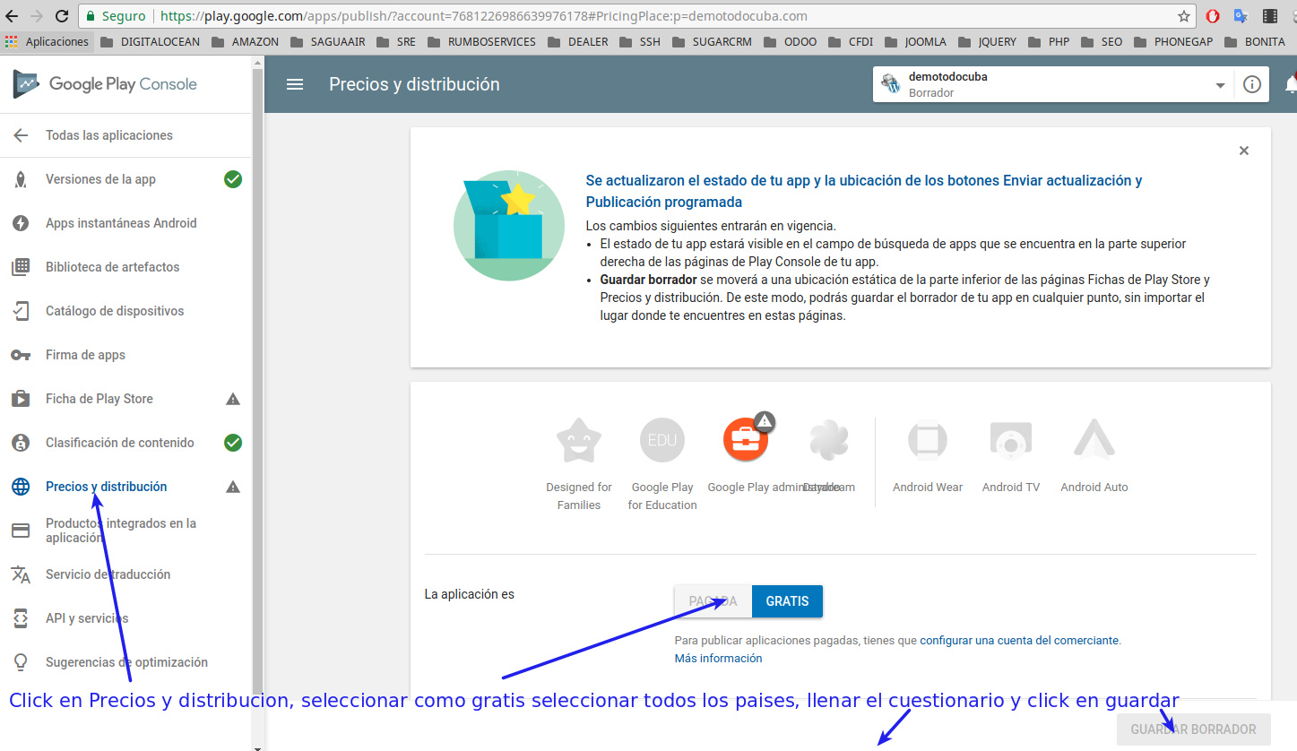Image resolution: width=1297 pixels, height=751 pixels.
Task: Click the Google Translate extension icon
Action: pos(1241,16)
